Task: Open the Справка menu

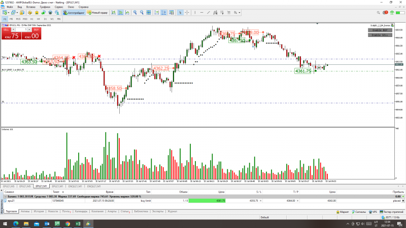Action: (83, 7)
